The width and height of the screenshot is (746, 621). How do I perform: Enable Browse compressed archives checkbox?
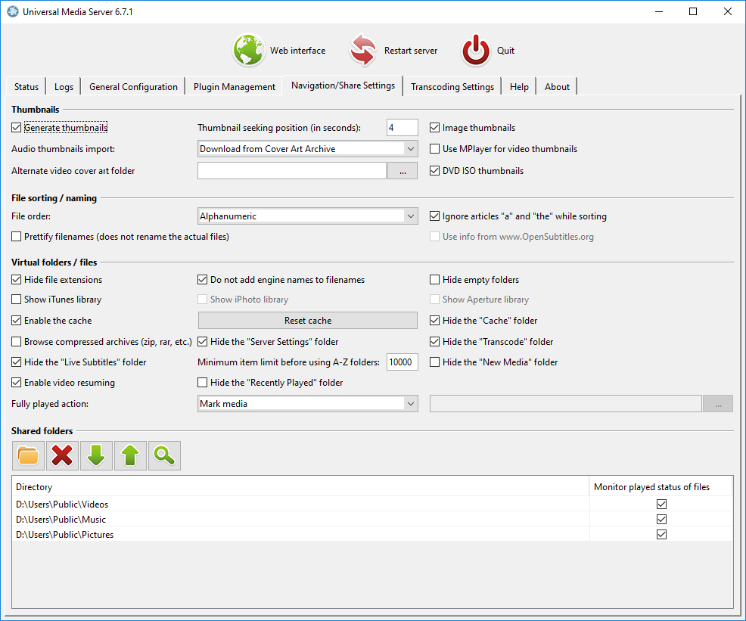[16, 341]
